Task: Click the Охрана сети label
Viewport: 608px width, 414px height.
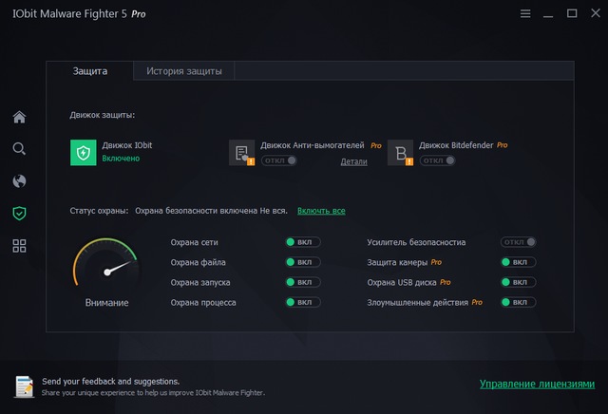Action: click(x=194, y=242)
